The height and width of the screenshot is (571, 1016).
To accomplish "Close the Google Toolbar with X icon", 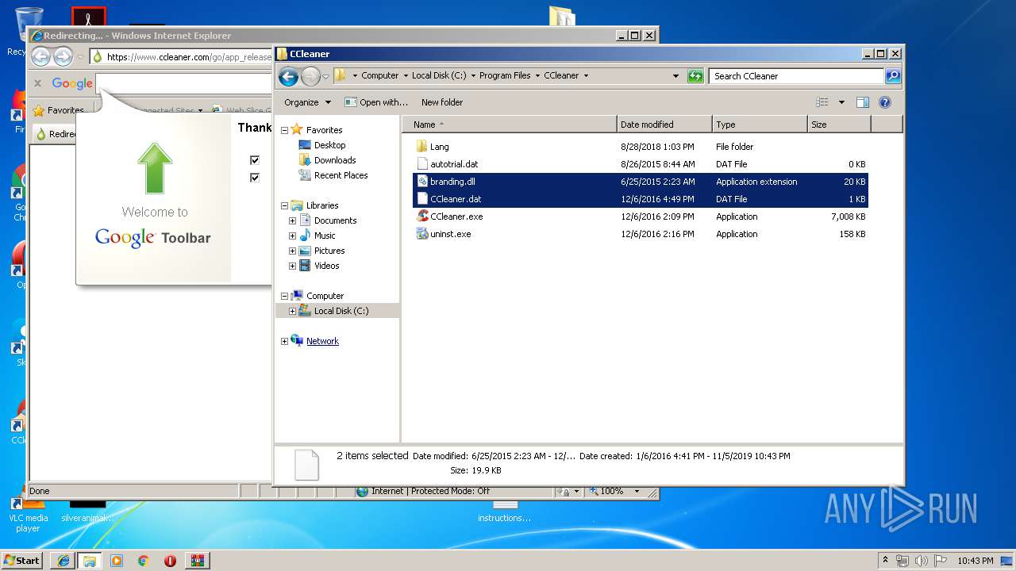I will 37,83.
